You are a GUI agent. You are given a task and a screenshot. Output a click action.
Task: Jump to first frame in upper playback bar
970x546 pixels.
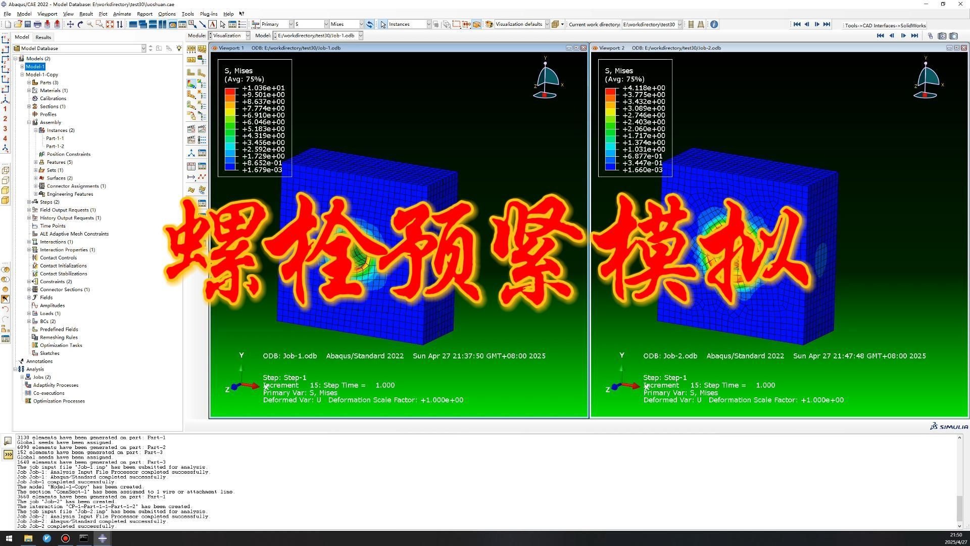tap(797, 24)
